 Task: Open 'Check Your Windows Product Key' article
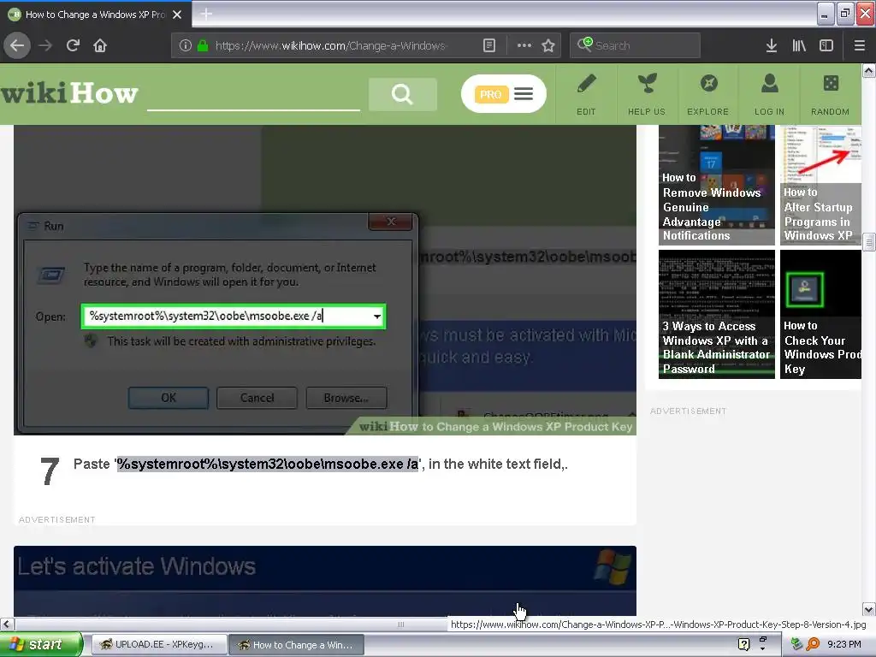tap(820, 314)
